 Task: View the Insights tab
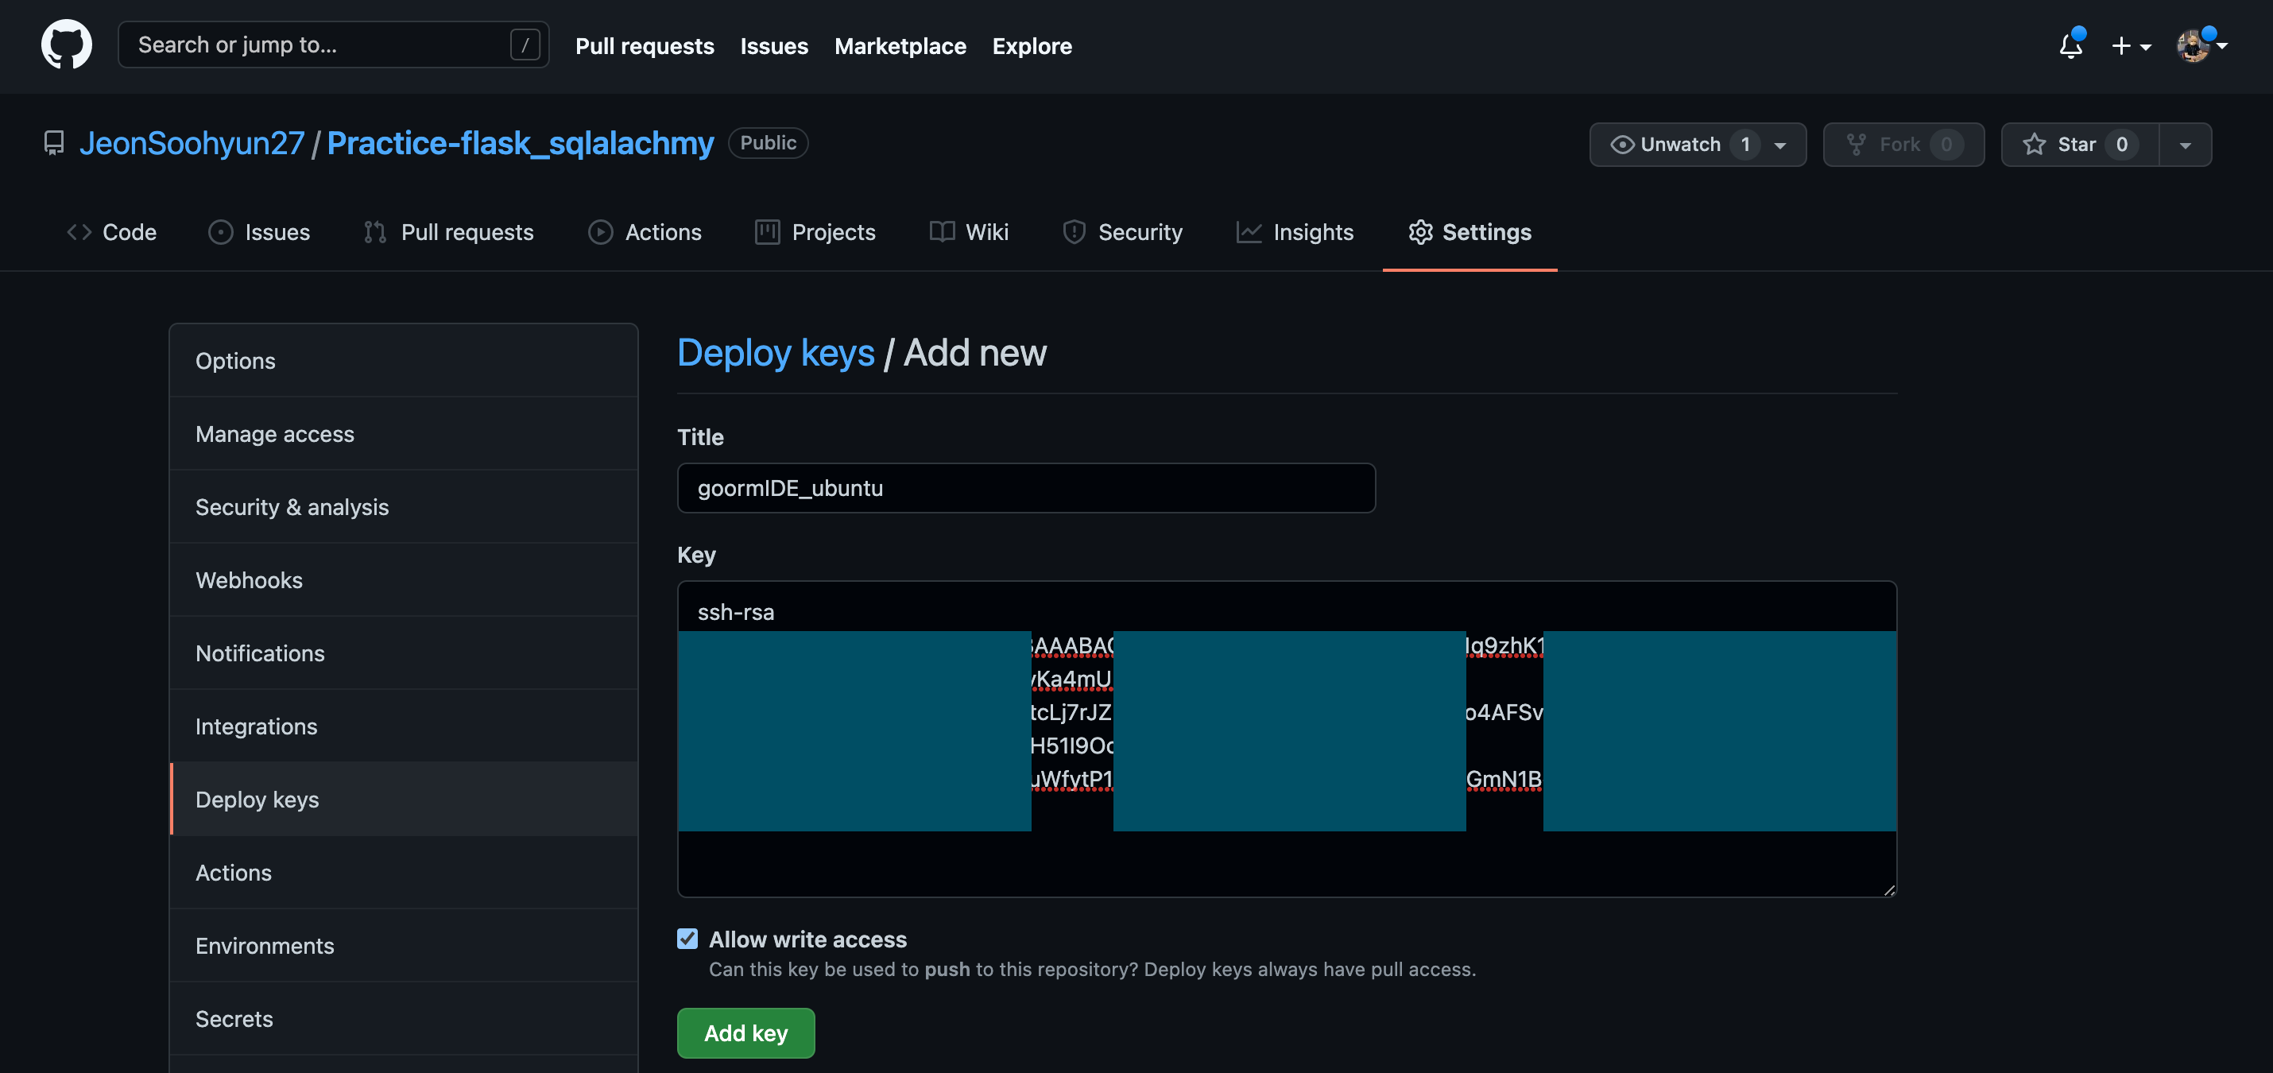point(1295,232)
